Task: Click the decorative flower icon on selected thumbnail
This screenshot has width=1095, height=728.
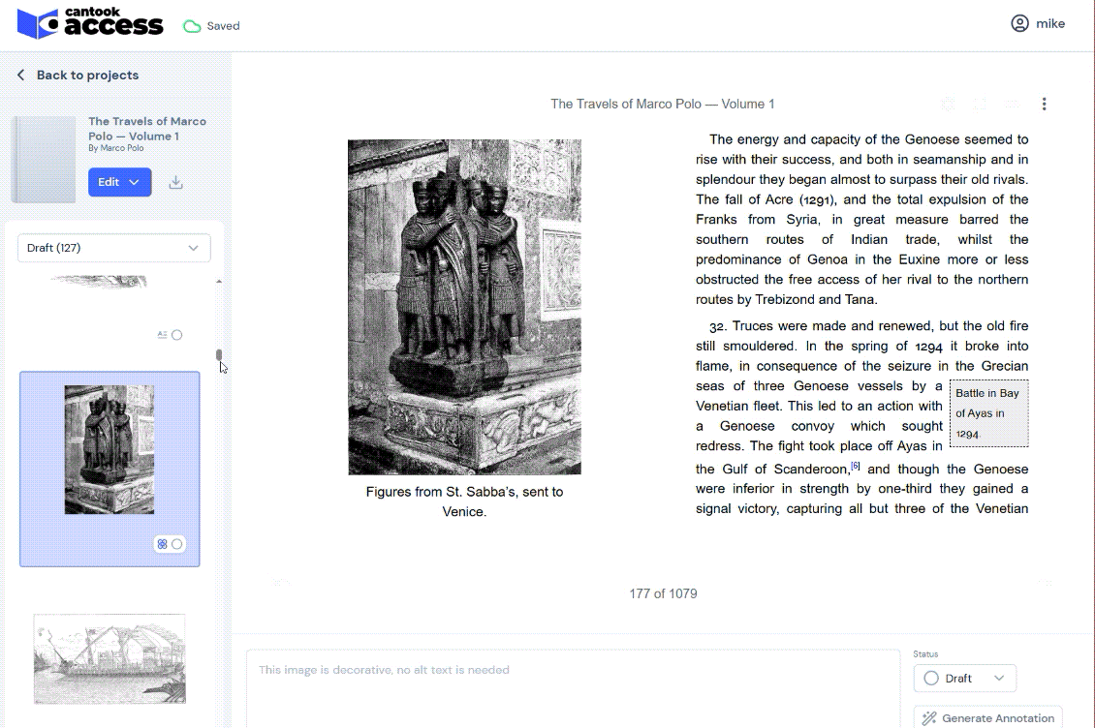Action: tap(163, 544)
